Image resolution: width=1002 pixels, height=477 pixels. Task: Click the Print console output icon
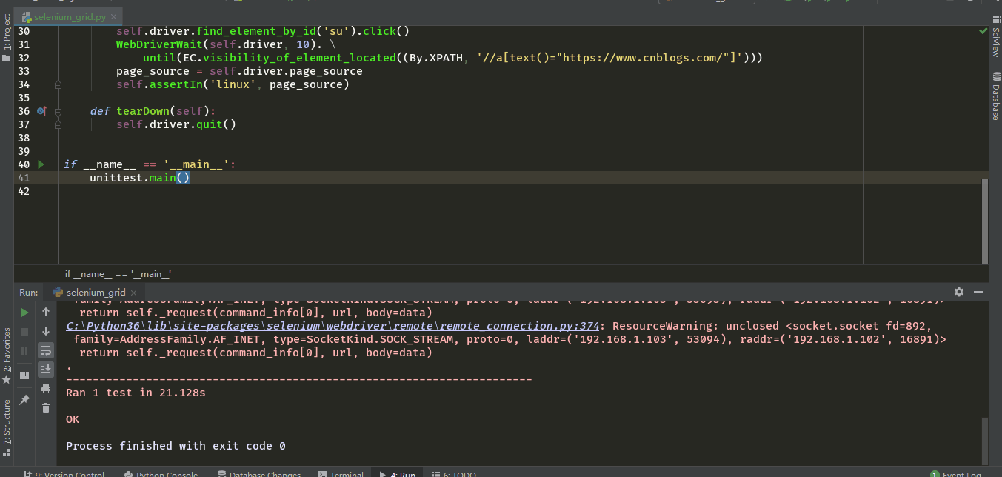pyautogui.click(x=46, y=389)
